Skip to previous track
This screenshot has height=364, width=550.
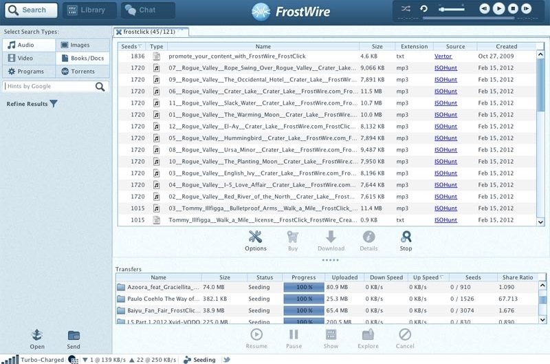click(485, 8)
